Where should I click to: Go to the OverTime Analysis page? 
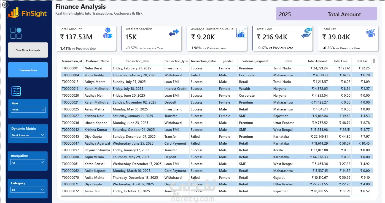(x=28, y=50)
